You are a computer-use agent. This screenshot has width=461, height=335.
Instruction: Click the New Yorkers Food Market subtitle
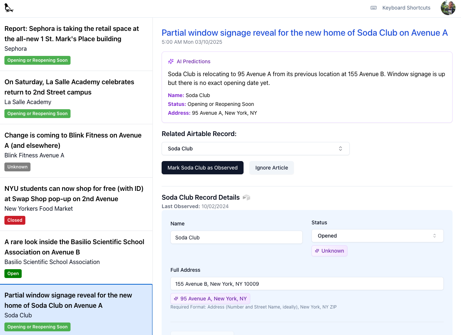39,209
